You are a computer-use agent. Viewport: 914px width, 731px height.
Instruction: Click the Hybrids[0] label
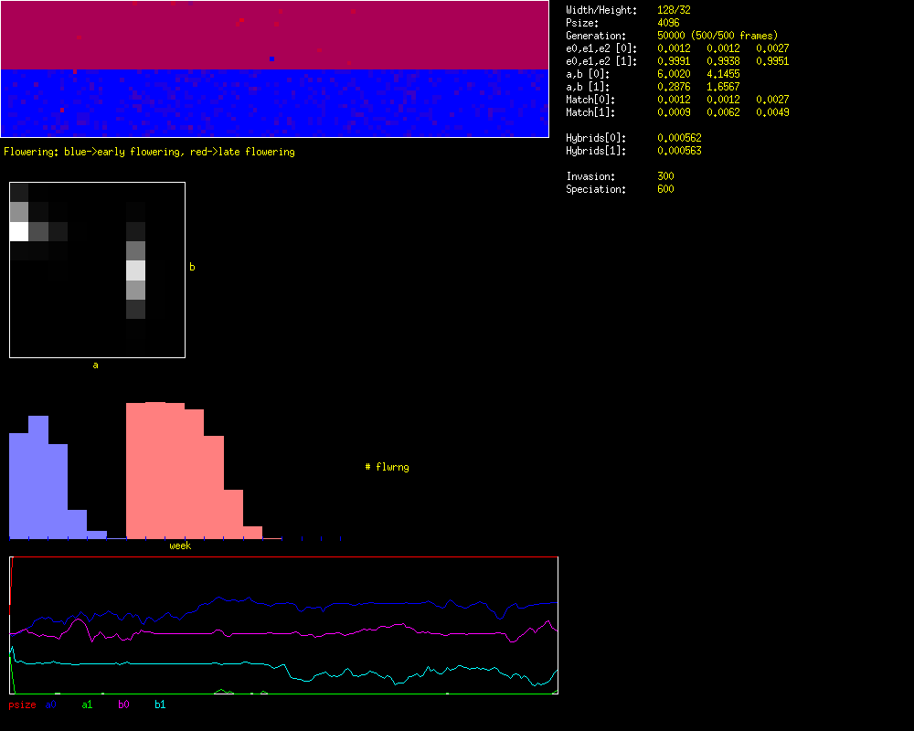click(x=596, y=139)
